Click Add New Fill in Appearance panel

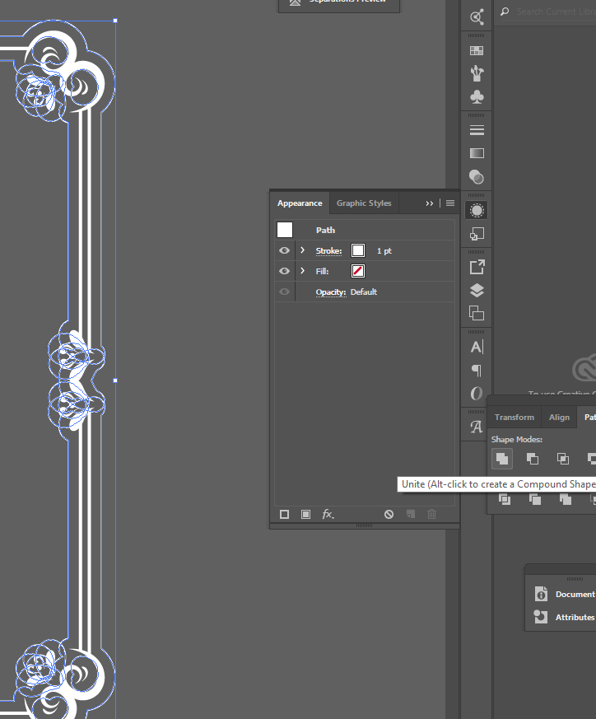coord(305,515)
